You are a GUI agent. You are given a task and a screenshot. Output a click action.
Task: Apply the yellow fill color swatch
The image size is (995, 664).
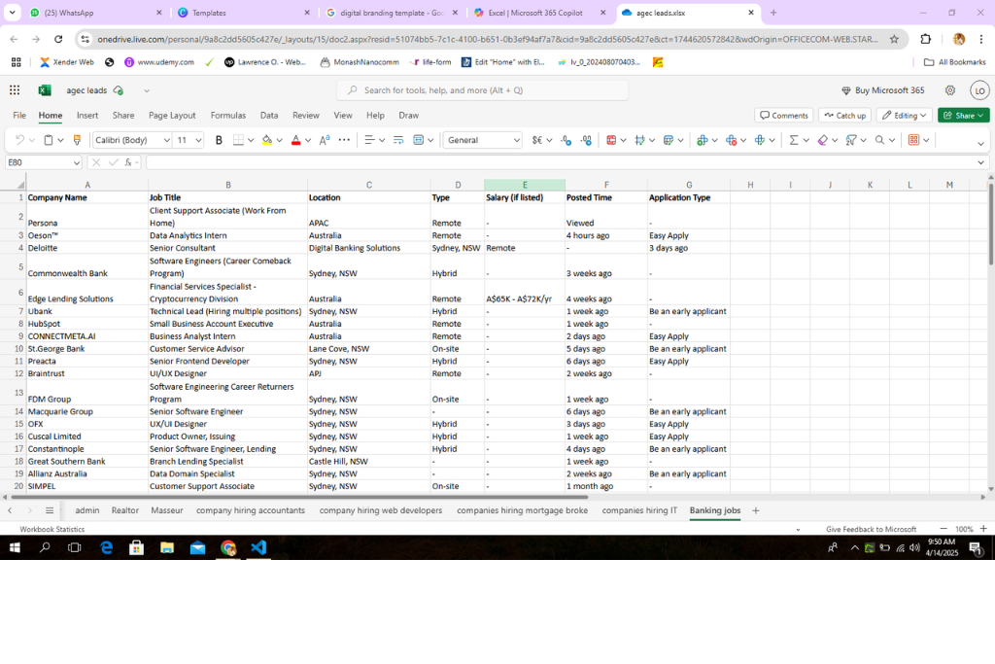pos(266,140)
